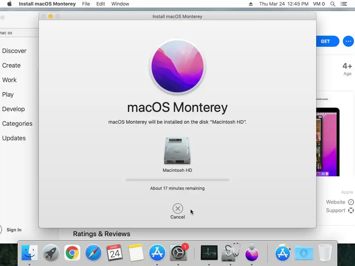Select the Macintosh HD disk icon

177,150
